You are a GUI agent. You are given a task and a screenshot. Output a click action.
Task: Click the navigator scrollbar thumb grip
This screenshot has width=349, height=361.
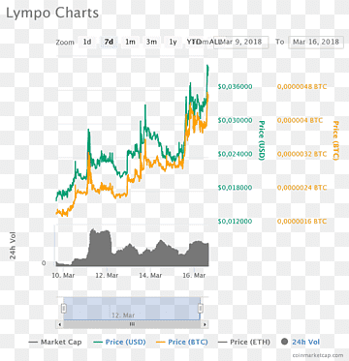(132, 324)
